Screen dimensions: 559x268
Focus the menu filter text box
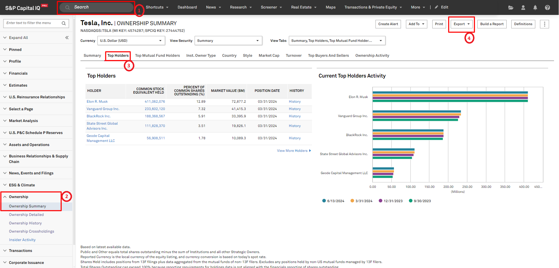click(x=36, y=23)
